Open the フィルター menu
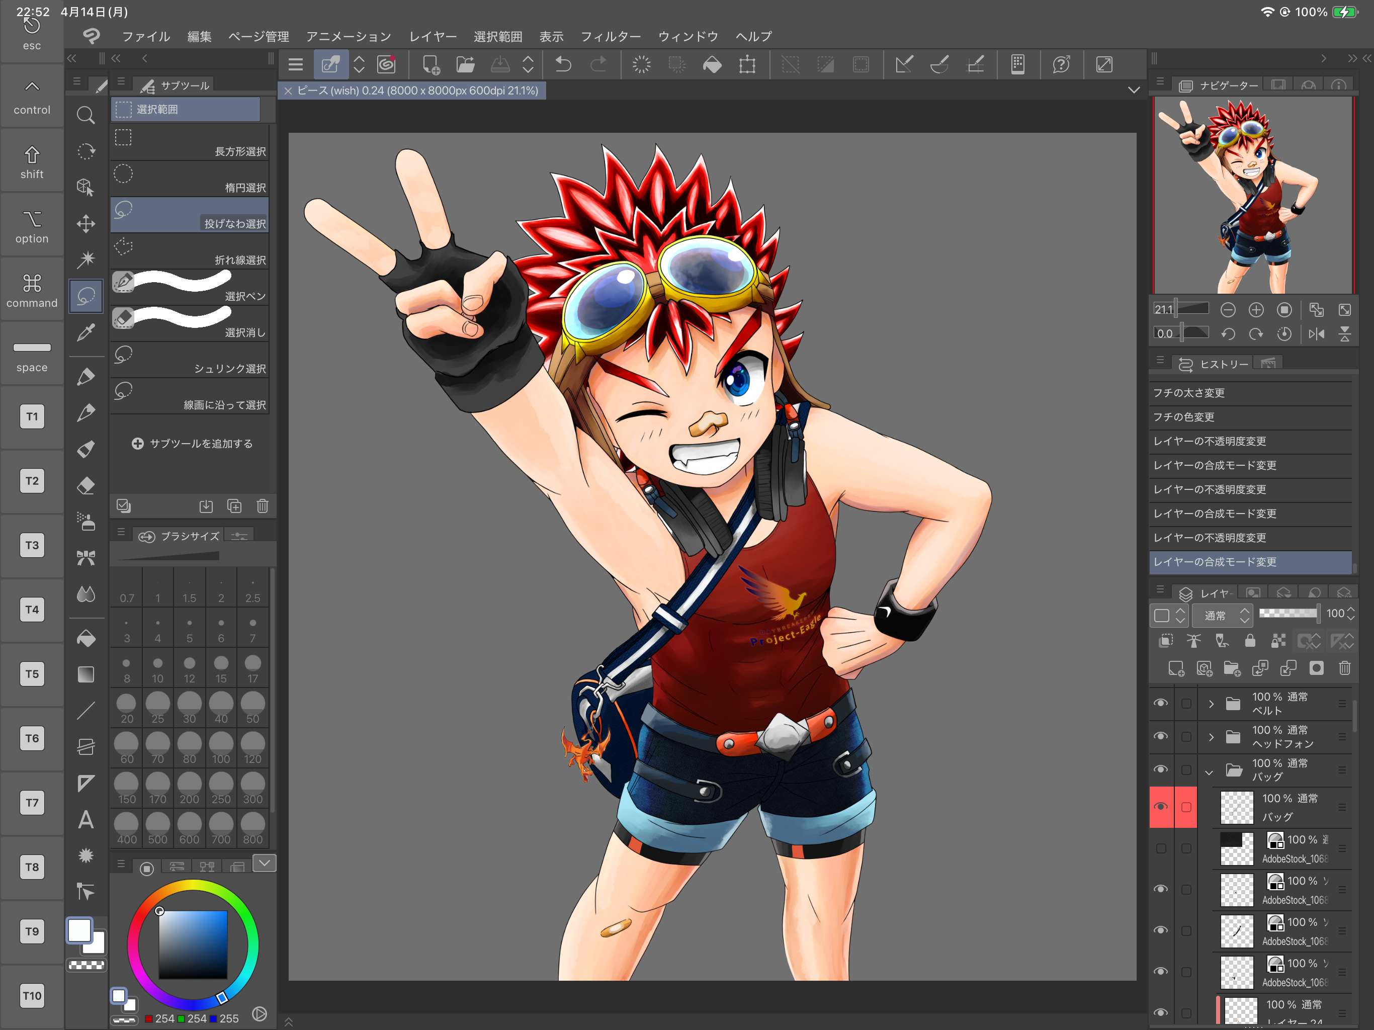1374x1030 pixels. 610,37
